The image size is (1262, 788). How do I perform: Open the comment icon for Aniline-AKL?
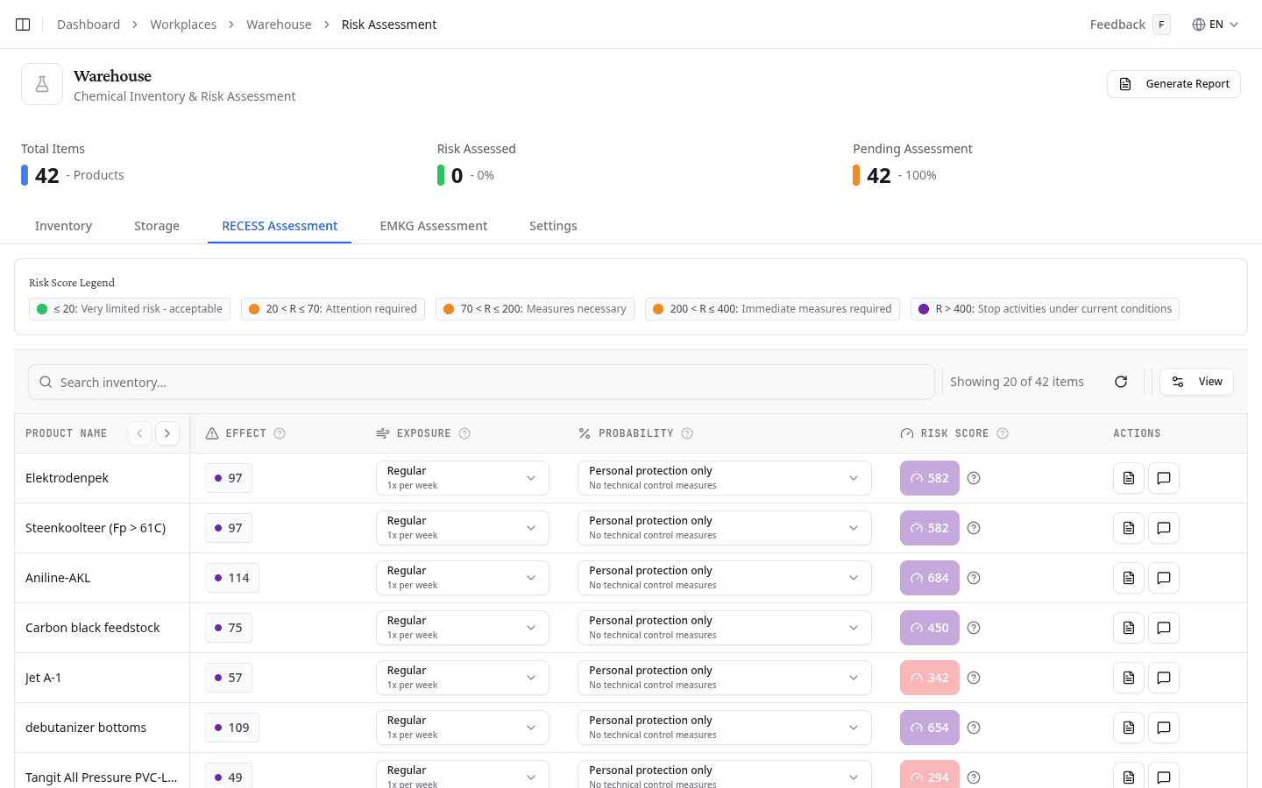coord(1163,578)
